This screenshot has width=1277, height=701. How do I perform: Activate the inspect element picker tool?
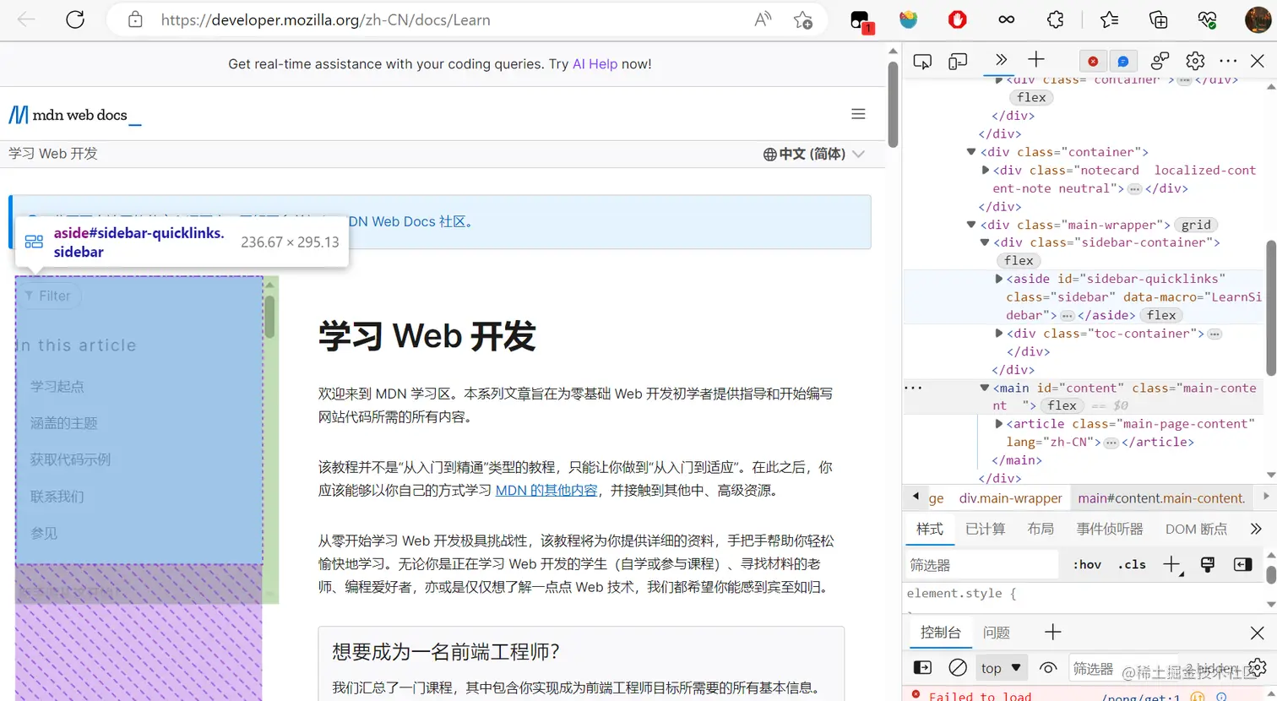[x=922, y=61]
